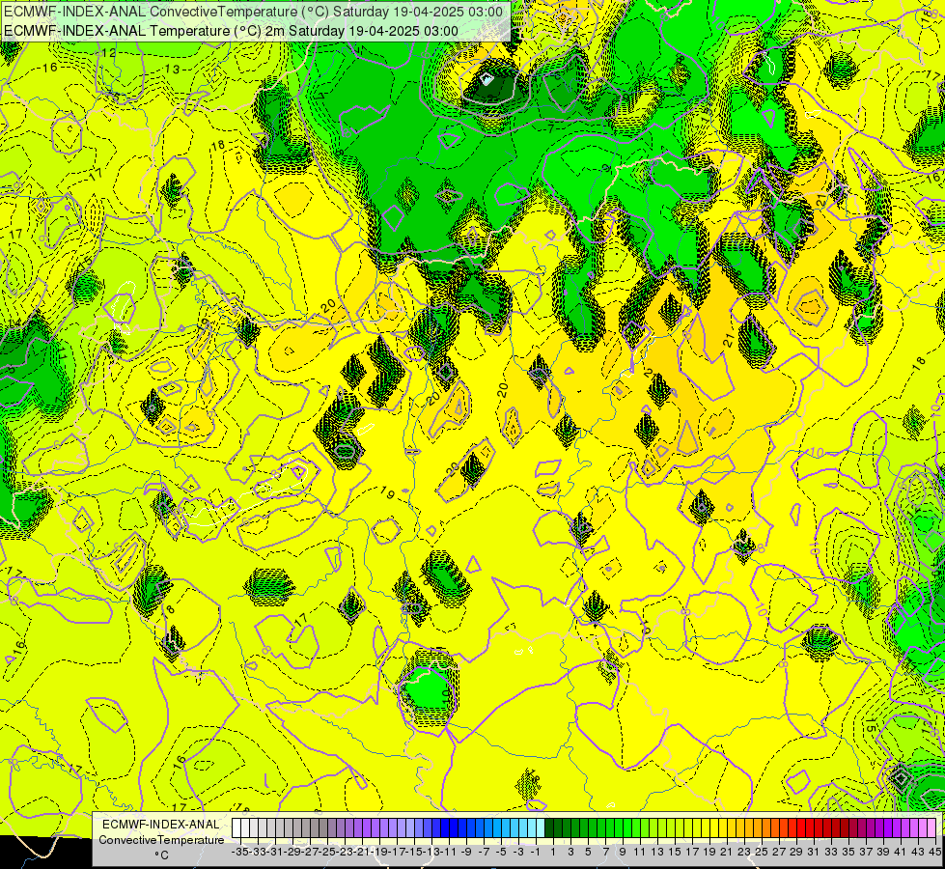Screen dimensions: 945x869
Task: Select the bright red swatch above legend 29
Action: [801, 827]
